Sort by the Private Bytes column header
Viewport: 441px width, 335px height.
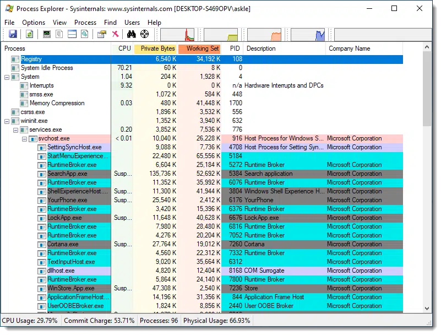point(155,48)
